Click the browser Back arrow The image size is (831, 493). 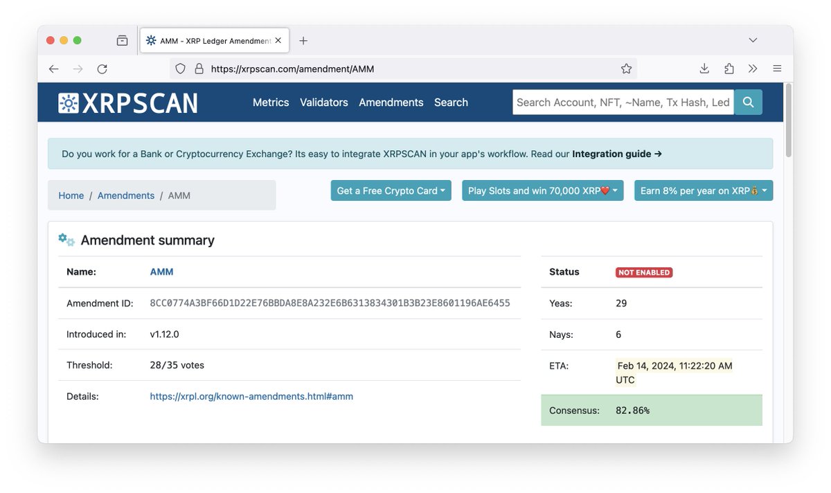pyautogui.click(x=53, y=69)
